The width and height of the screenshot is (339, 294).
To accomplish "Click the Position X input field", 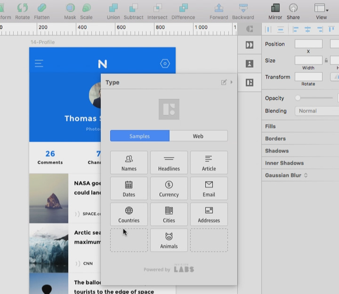I will 308,44.
